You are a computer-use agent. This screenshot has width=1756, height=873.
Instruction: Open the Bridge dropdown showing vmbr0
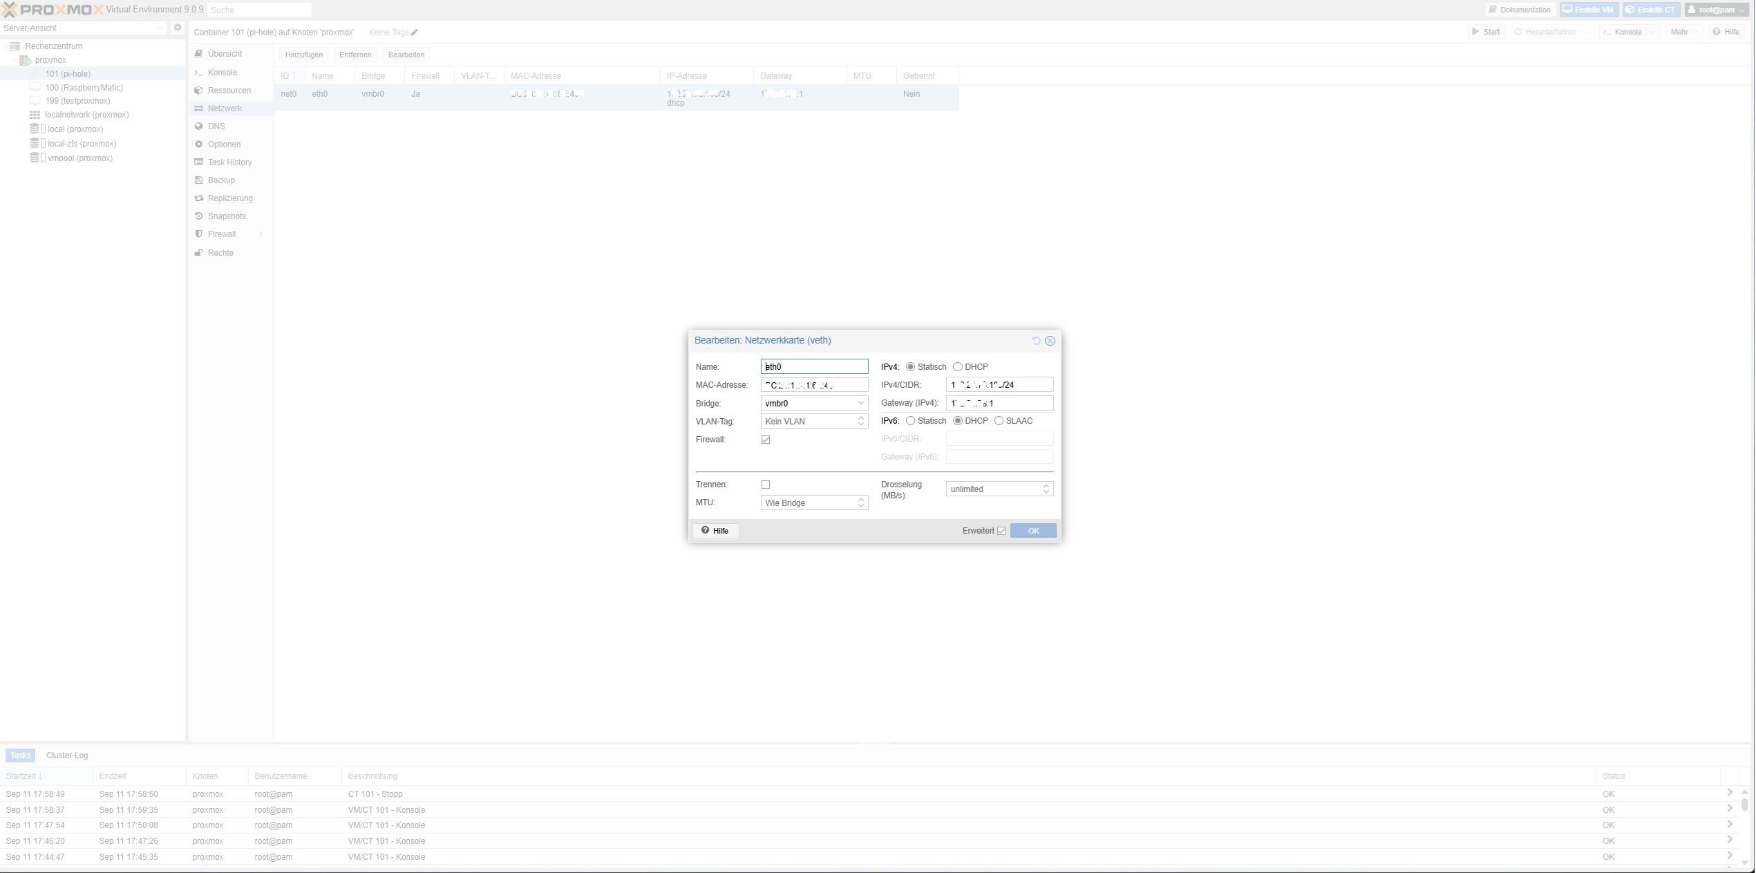coord(860,403)
